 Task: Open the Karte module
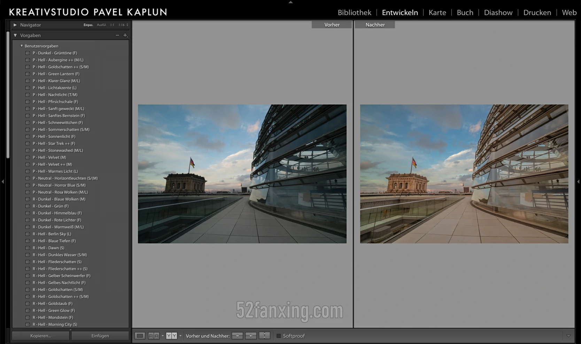(x=437, y=13)
